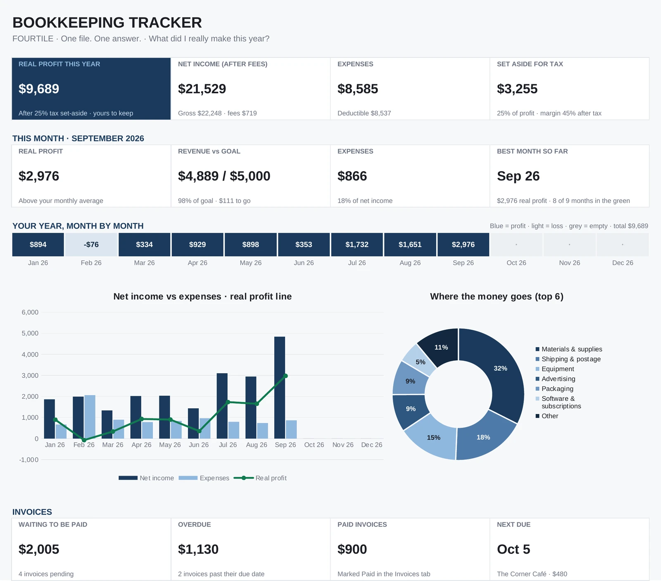Click the Other legend entry
The height and width of the screenshot is (581, 661).
(x=547, y=416)
